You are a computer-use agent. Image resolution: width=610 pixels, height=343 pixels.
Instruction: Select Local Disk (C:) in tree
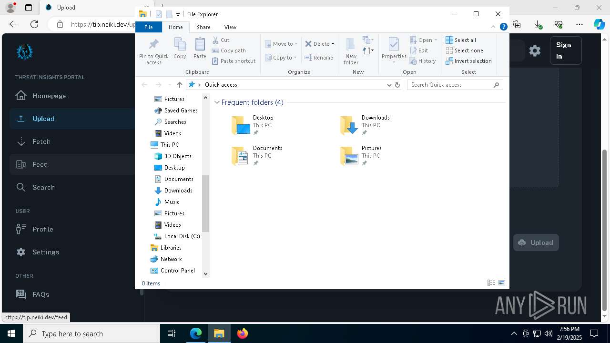click(x=177, y=236)
